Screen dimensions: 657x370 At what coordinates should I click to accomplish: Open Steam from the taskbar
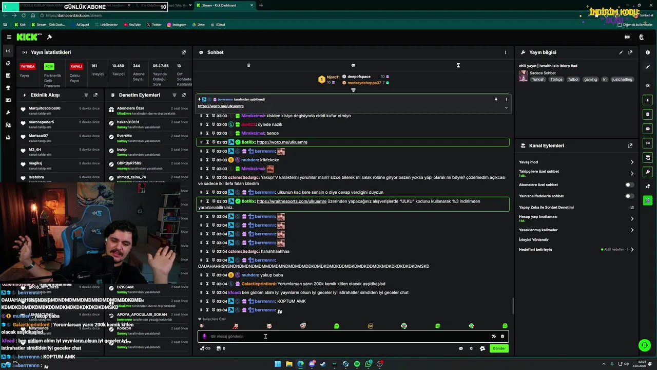click(323, 364)
